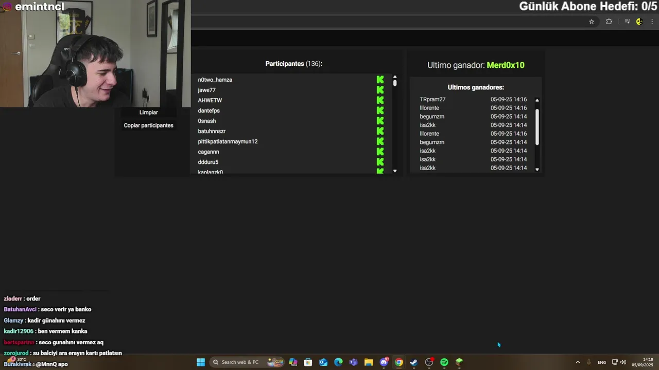
Task: Select participant jawe77
Action: [207, 90]
